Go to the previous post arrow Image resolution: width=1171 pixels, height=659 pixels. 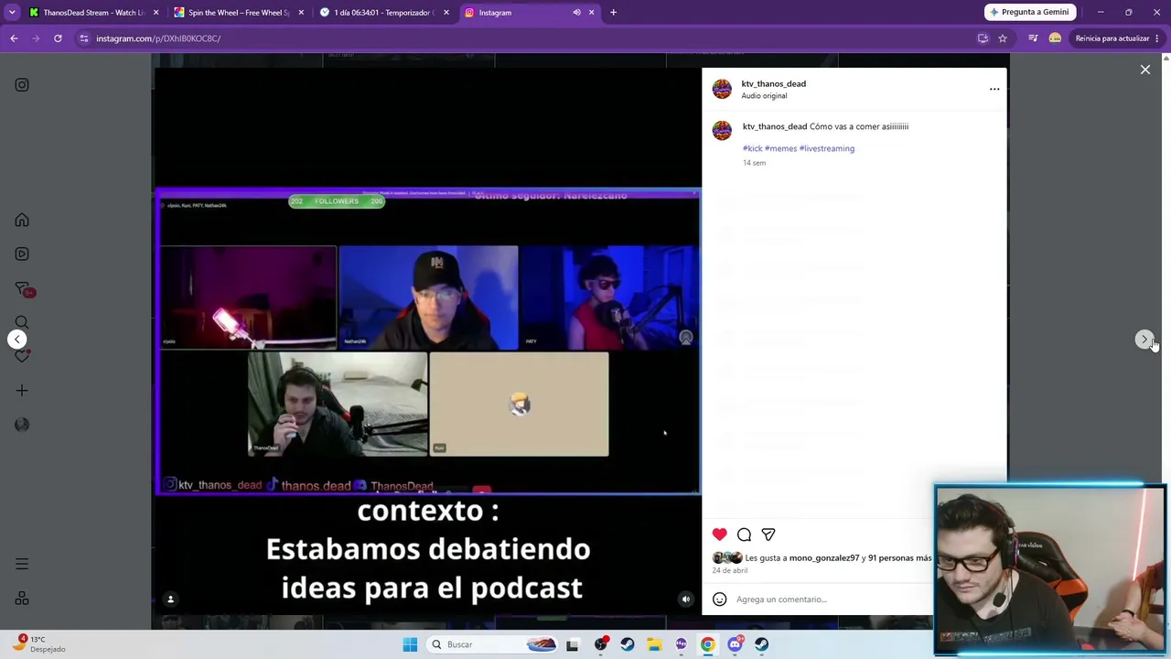(x=16, y=340)
